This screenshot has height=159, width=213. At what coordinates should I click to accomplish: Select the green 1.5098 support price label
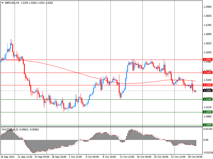[208, 112]
